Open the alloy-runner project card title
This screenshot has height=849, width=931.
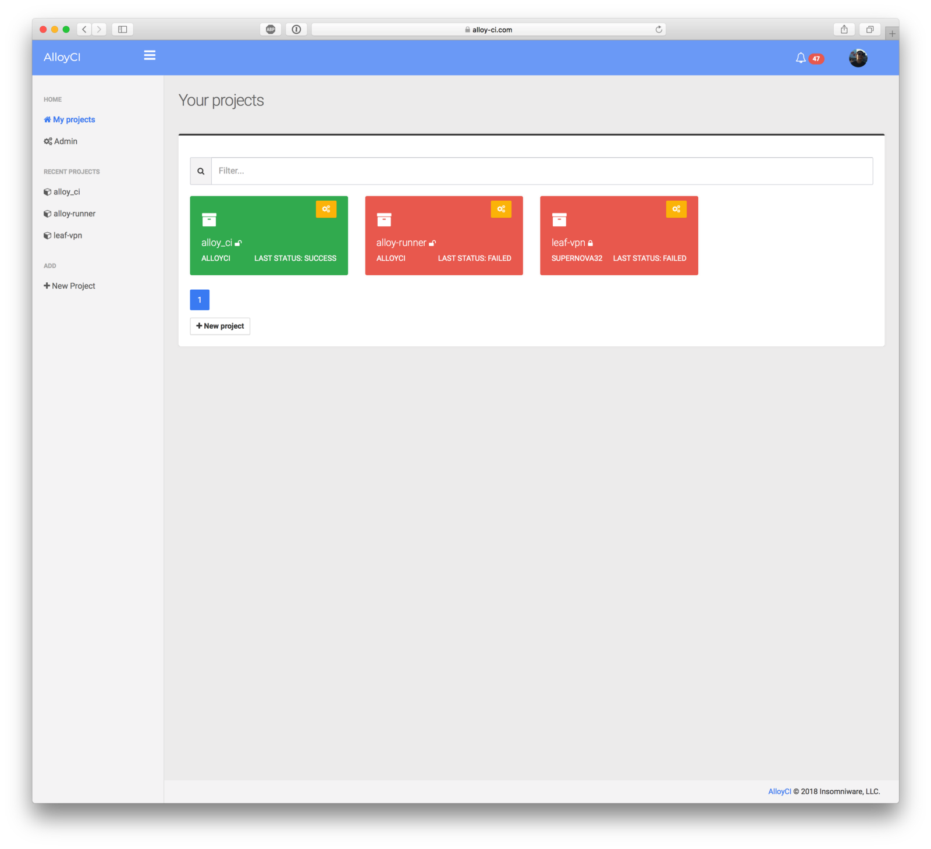pyautogui.click(x=401, y=243)
